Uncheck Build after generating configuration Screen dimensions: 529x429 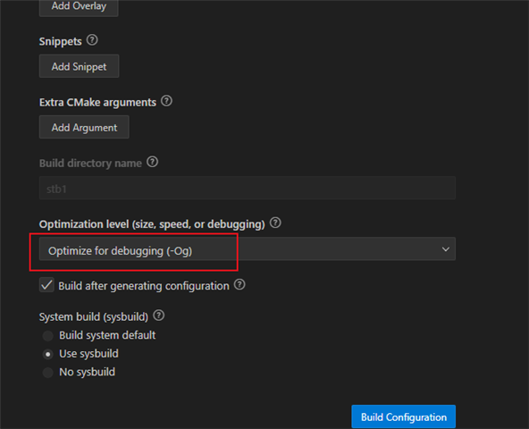[46, 285]
